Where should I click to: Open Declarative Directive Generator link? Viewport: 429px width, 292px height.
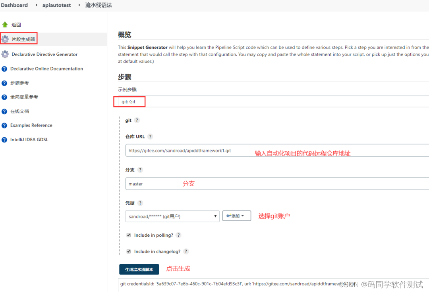44,54
